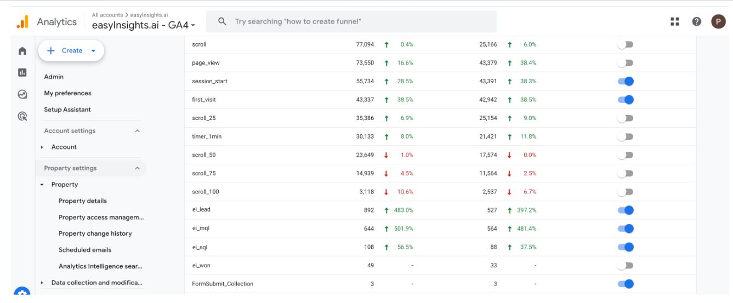733x303 pixels.
Task: Turn on the ei_won key event toggle
Action: (625, 266)
